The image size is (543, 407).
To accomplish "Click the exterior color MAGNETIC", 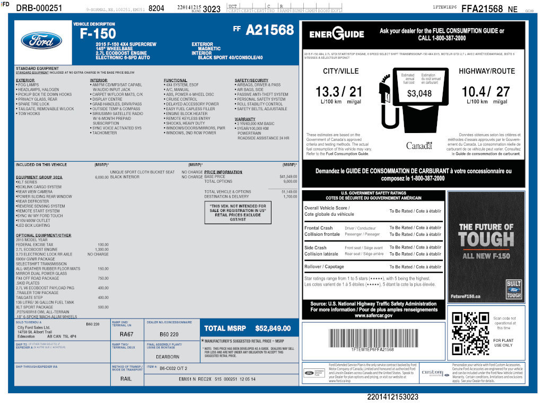I will coord(209,49).
